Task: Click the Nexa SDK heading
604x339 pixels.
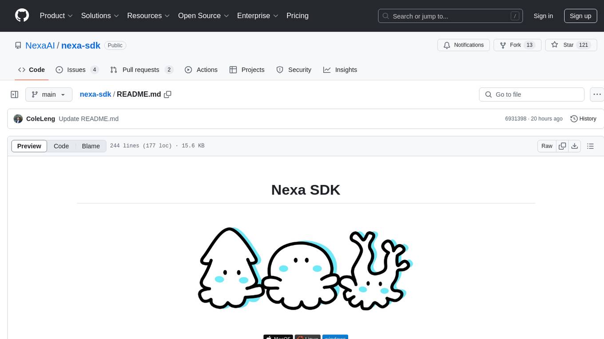Action: pos(306,189)
